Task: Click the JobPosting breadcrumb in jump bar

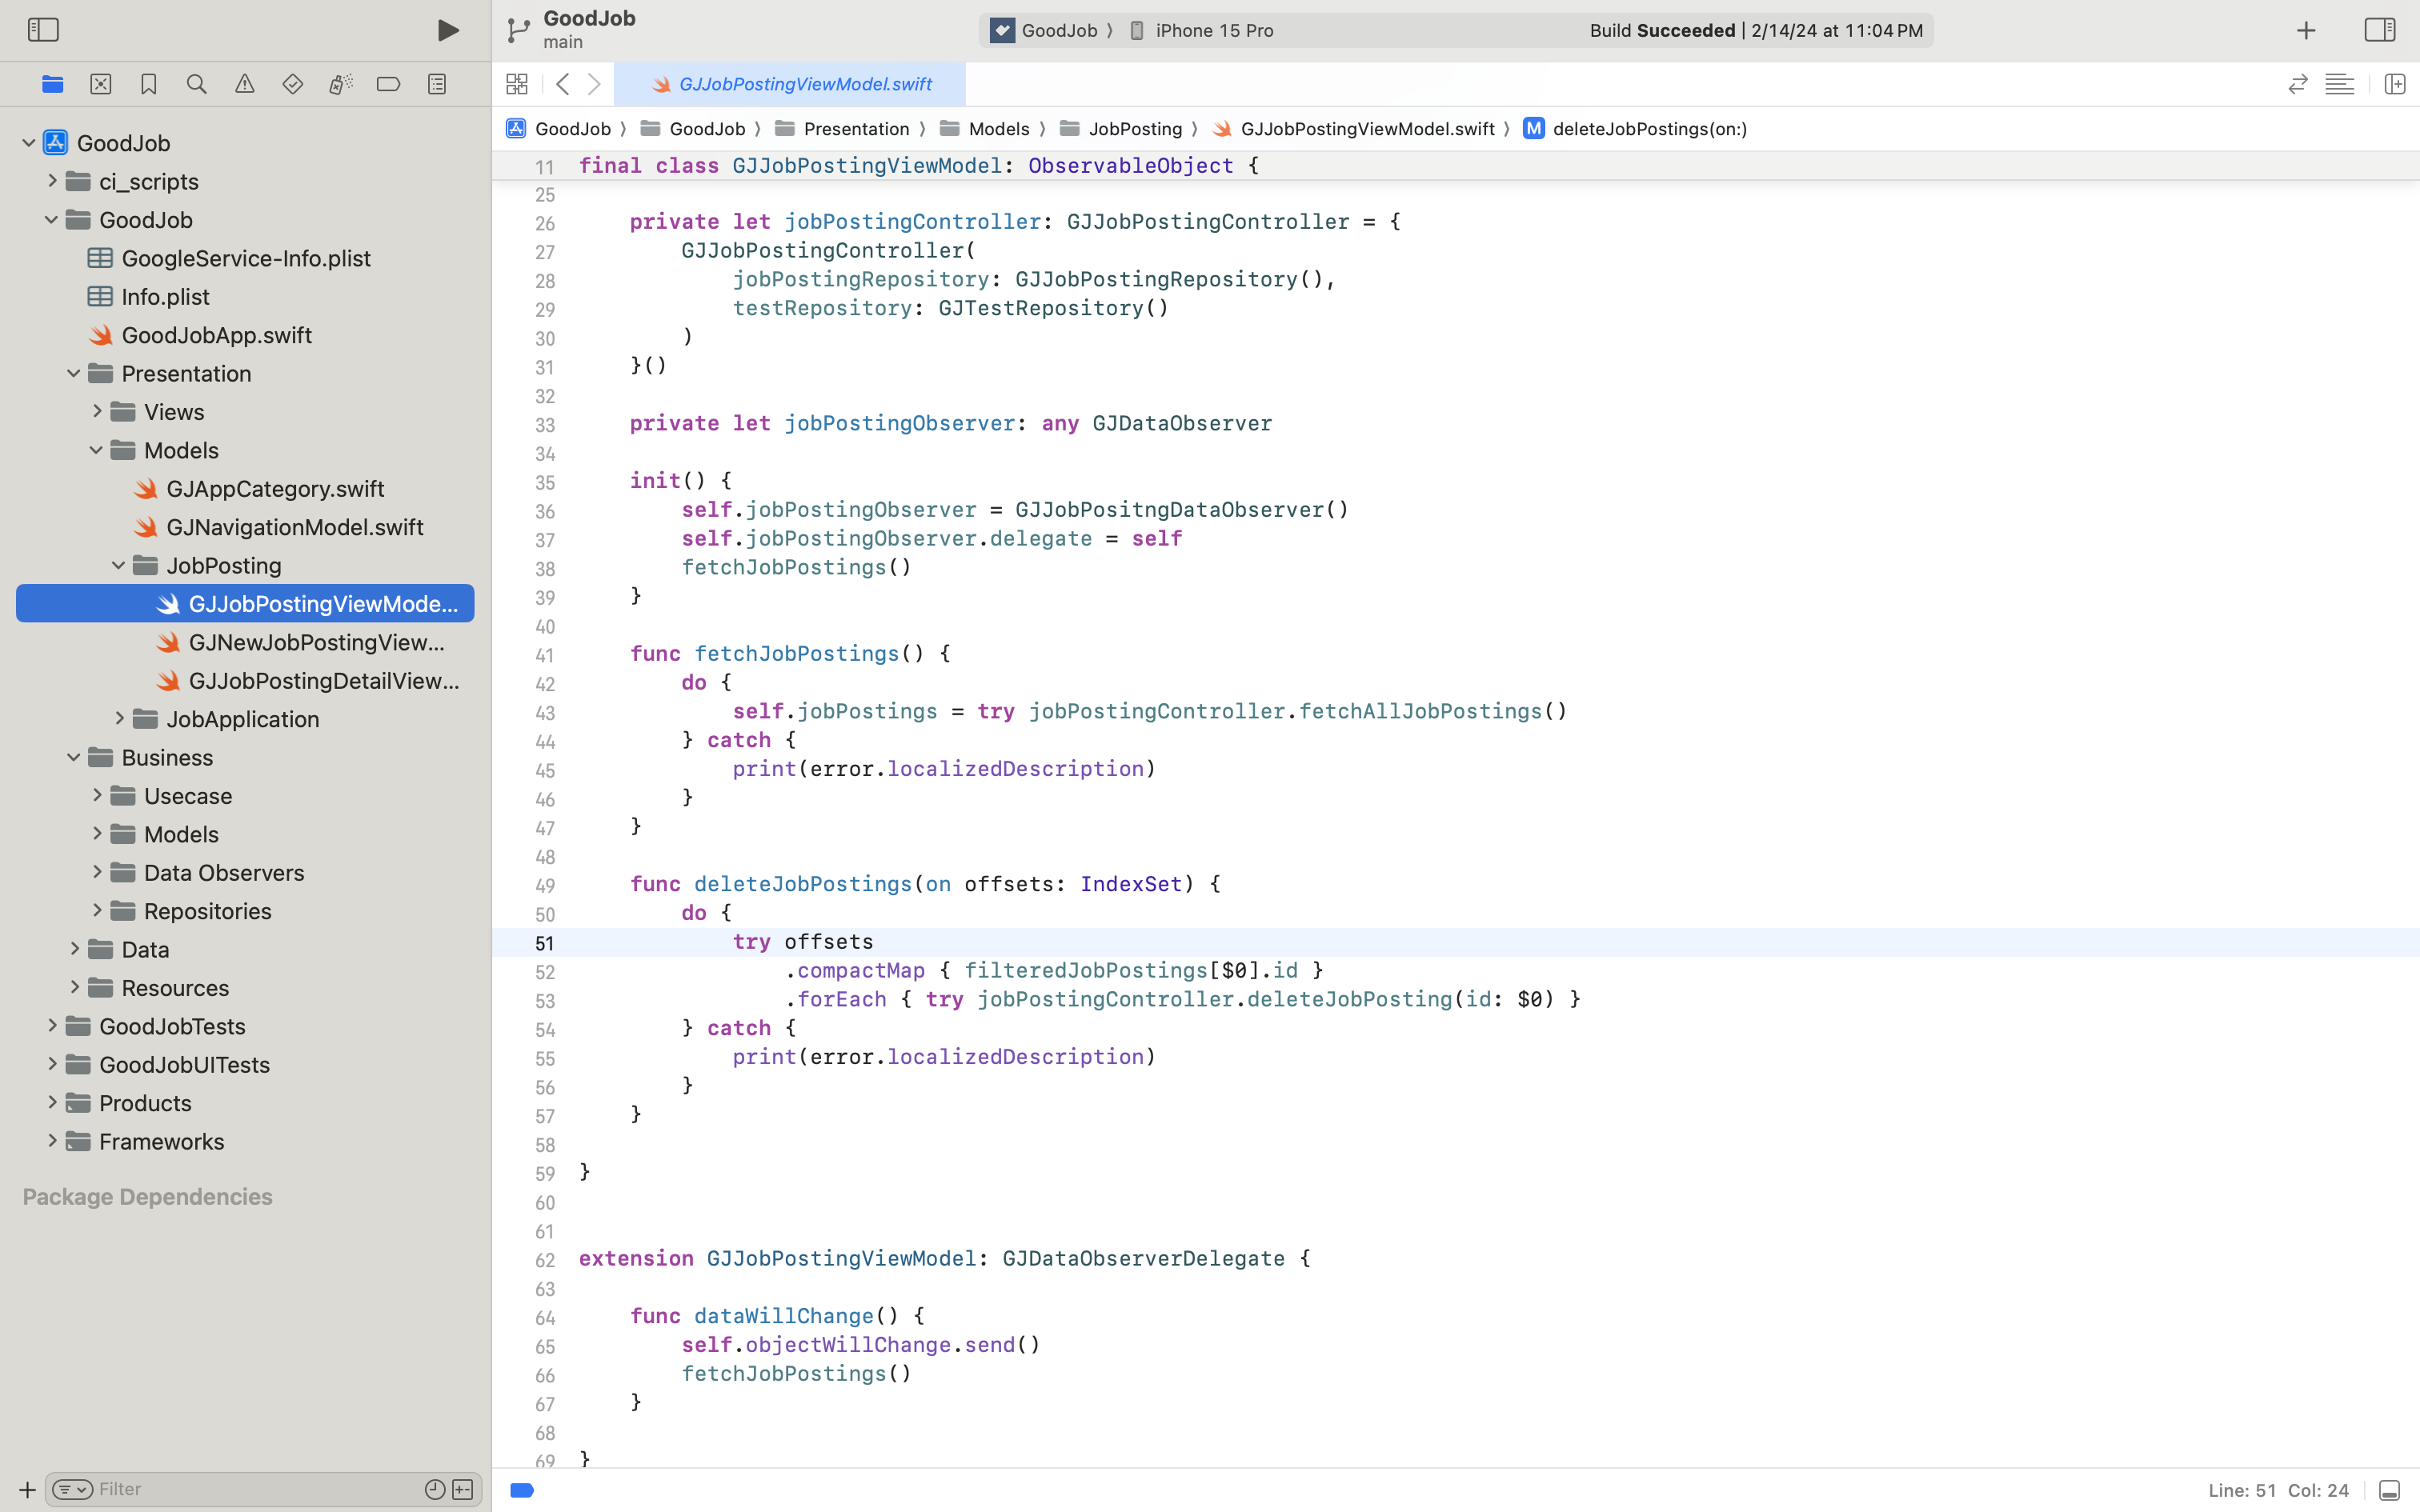Action: click(1135, 129)
